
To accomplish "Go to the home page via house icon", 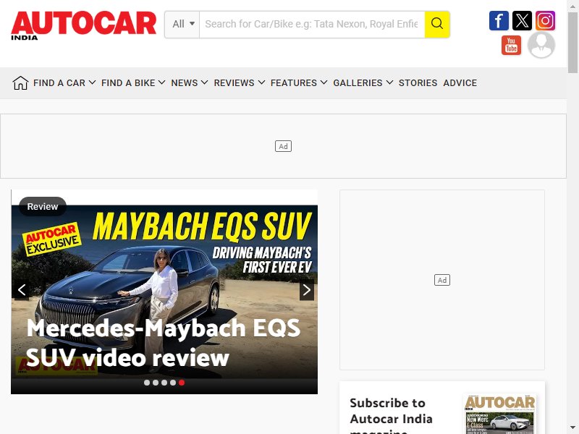I will click(20, 83).
